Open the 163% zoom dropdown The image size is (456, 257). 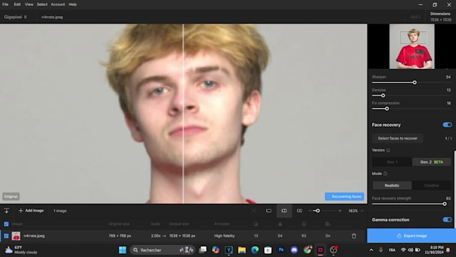[356, 211]
